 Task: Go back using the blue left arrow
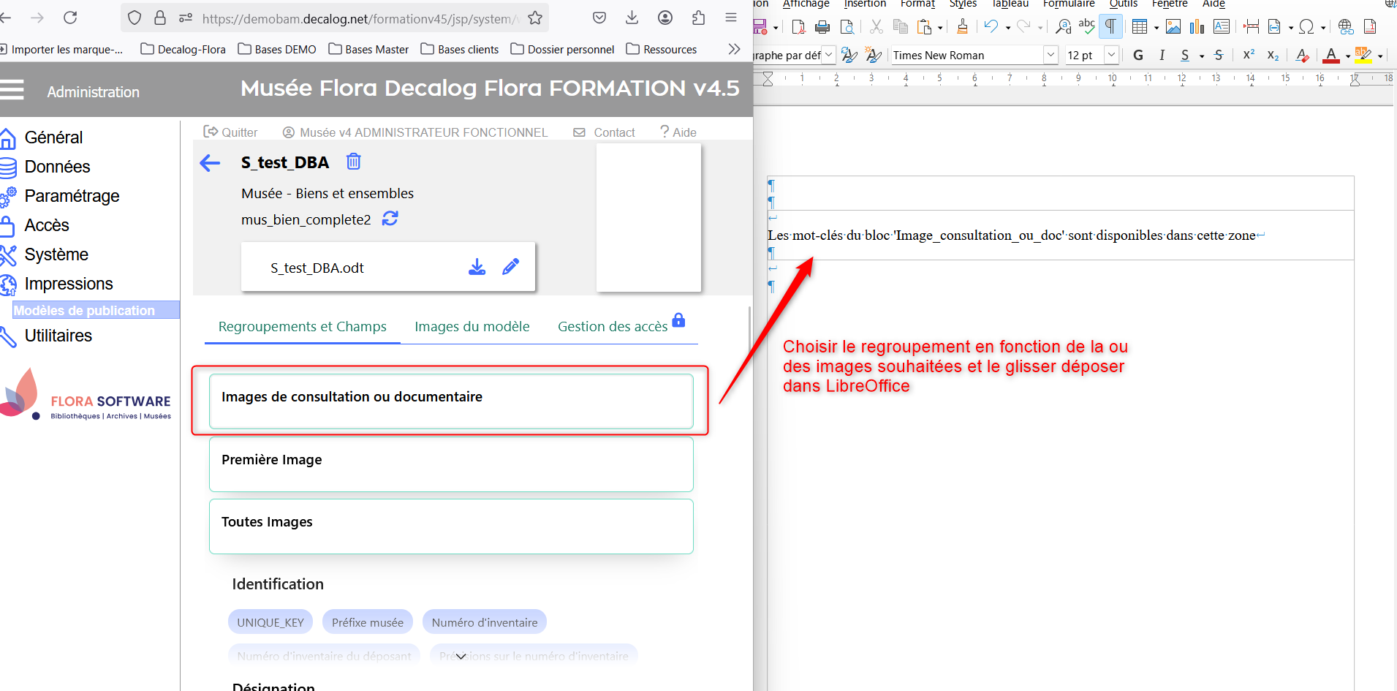click(x=210, y=163)
